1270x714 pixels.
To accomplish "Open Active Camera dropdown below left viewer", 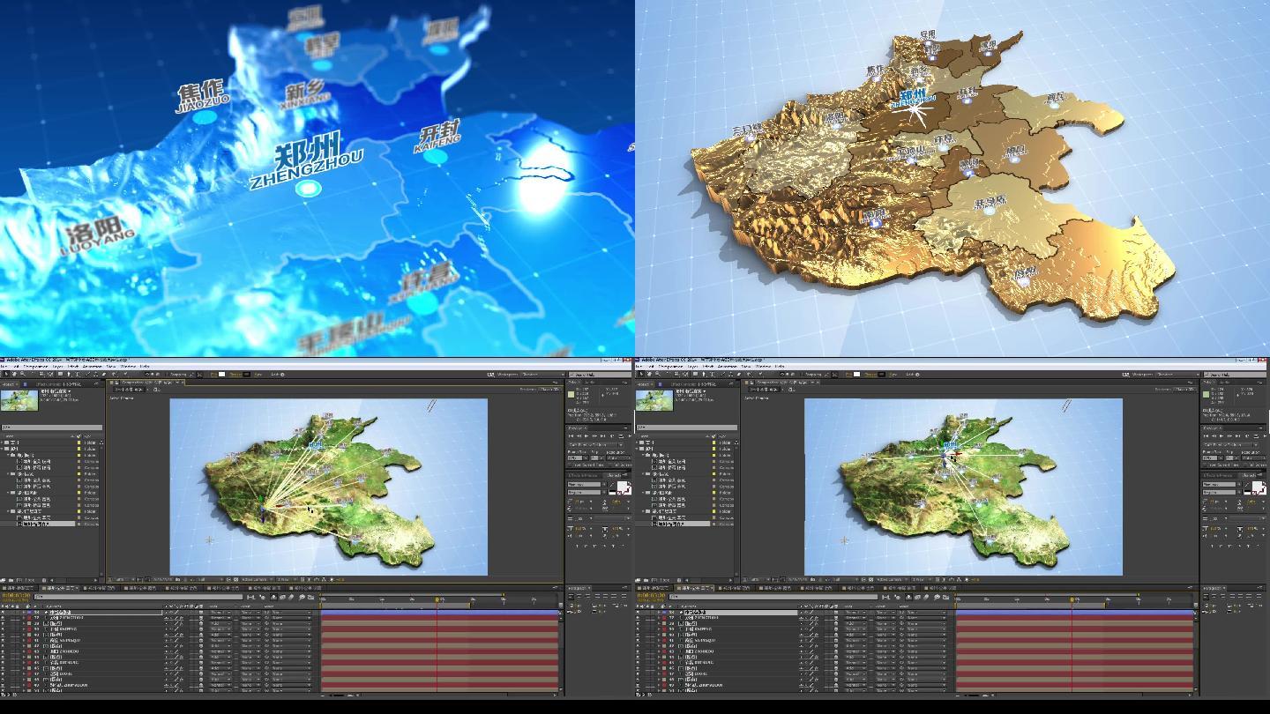I will coord(257,579).
